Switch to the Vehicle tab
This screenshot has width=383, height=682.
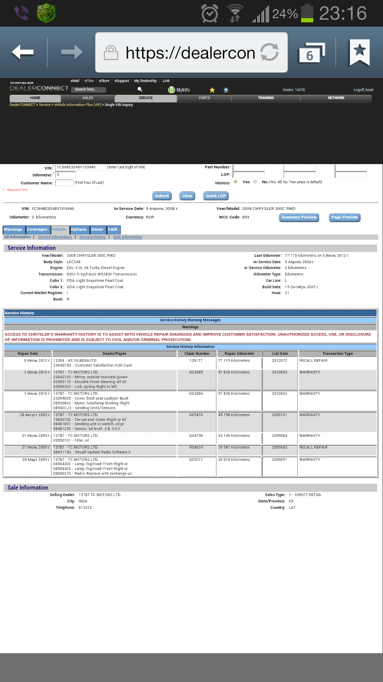[59, 230]
